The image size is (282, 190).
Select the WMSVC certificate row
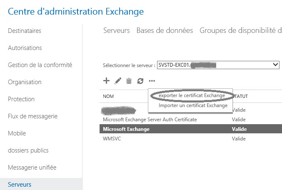point(191,138)
